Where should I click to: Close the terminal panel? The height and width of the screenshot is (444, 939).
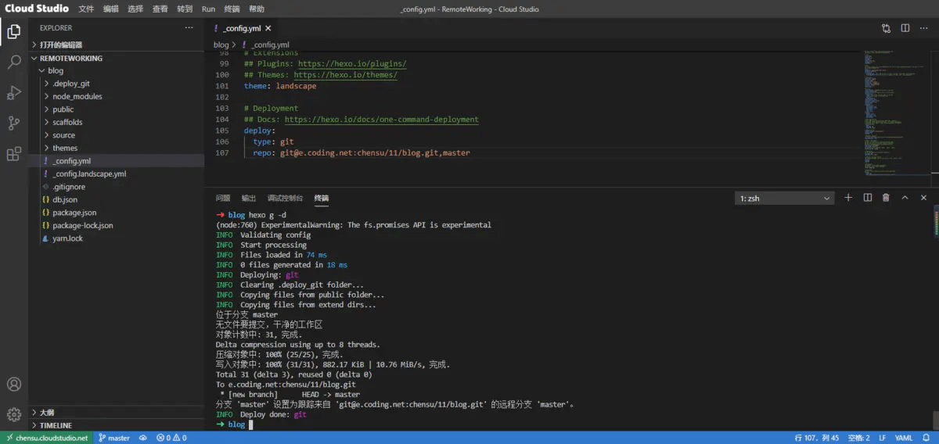(924, 198)
